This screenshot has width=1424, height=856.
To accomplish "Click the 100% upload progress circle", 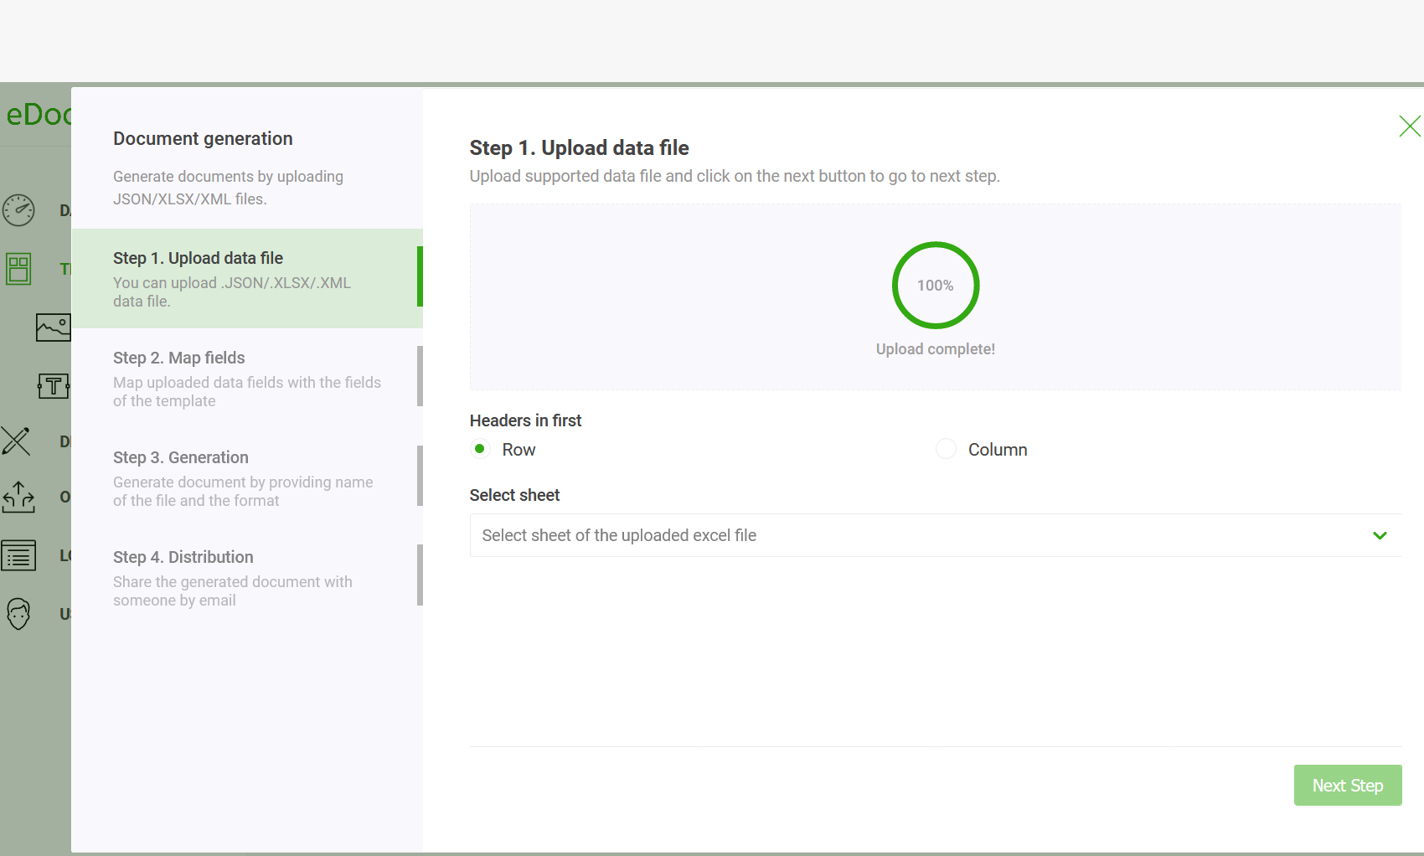I will 935,286.
